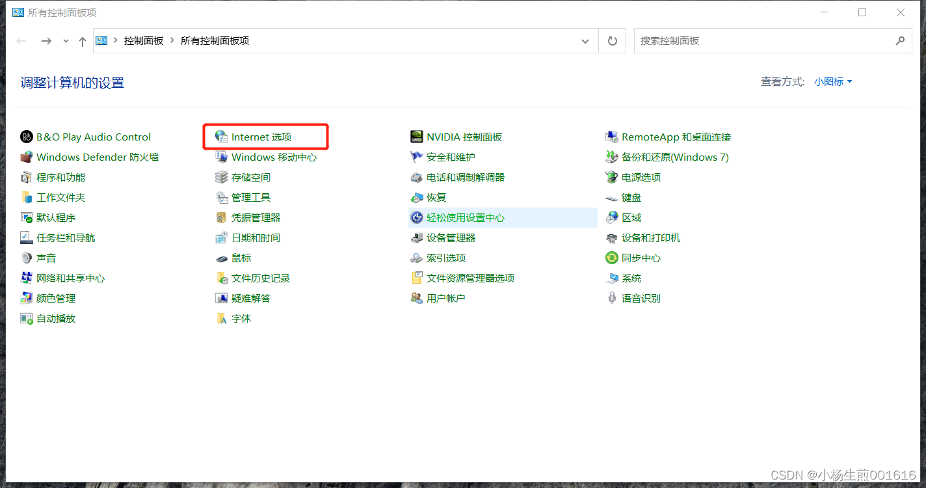The width and height of the screenshot is (926, 488).
Task: Expand the chevron after 控制面板 breadcrumb
Action: 172,40
